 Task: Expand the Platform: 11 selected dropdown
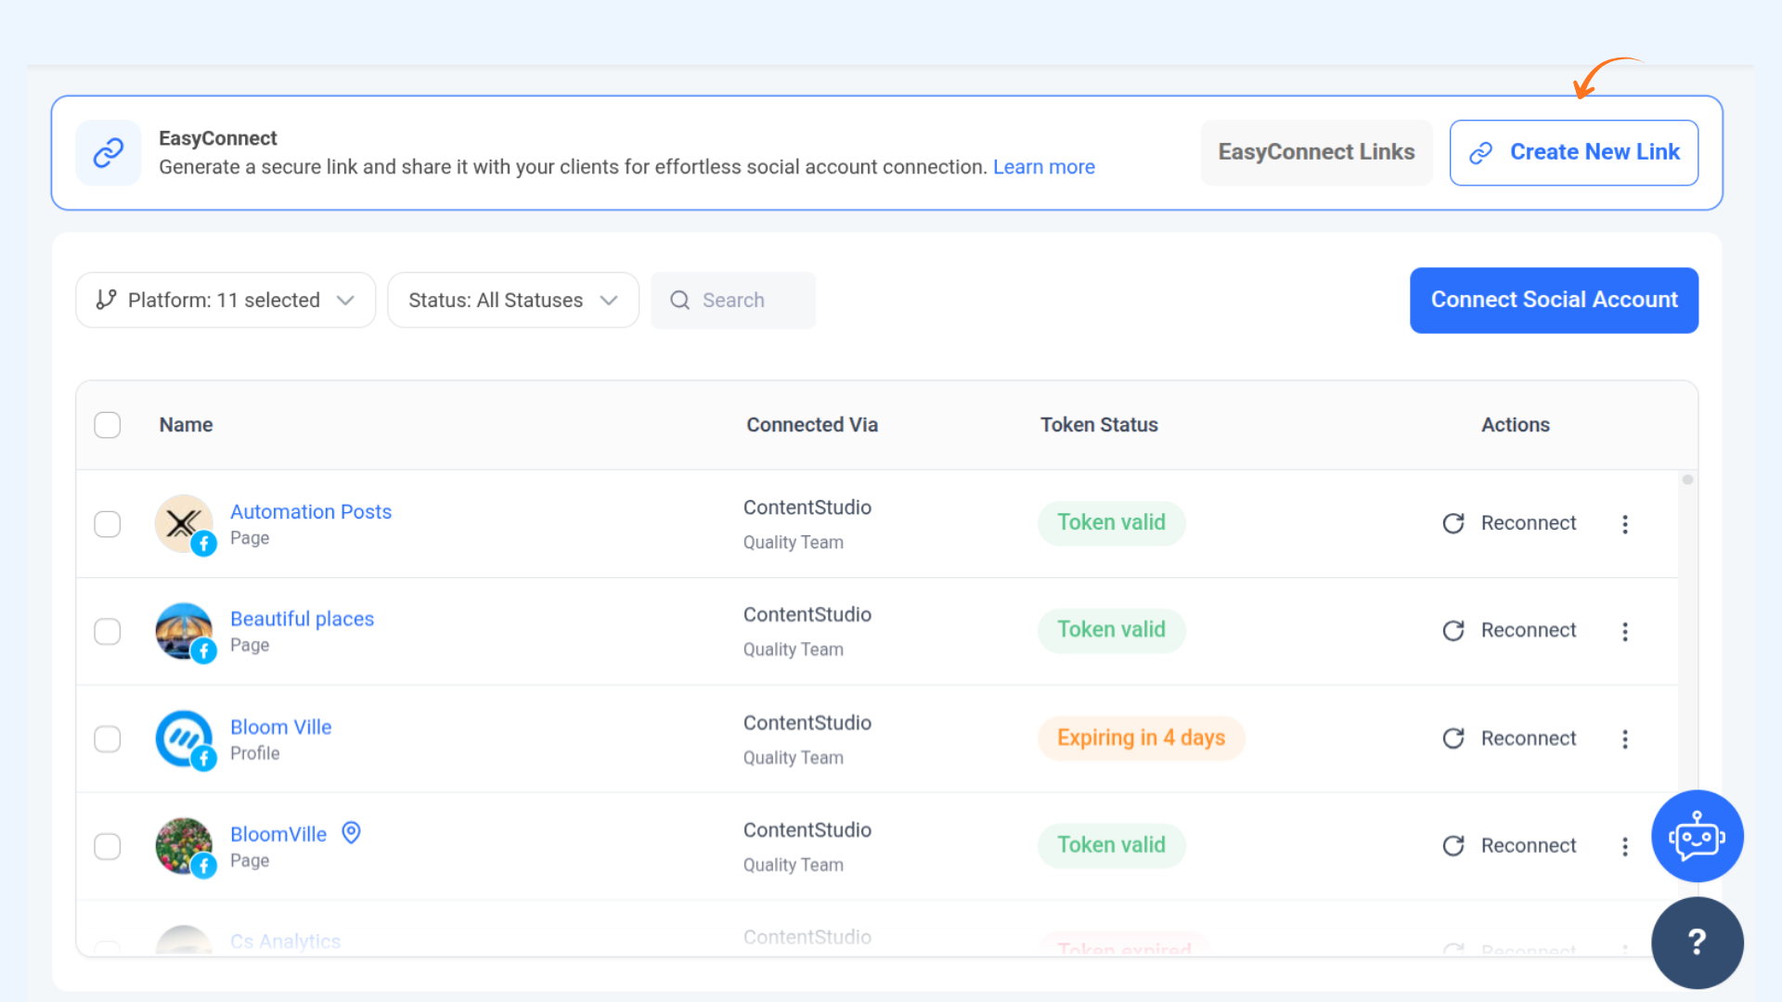[x=226, y=300]
